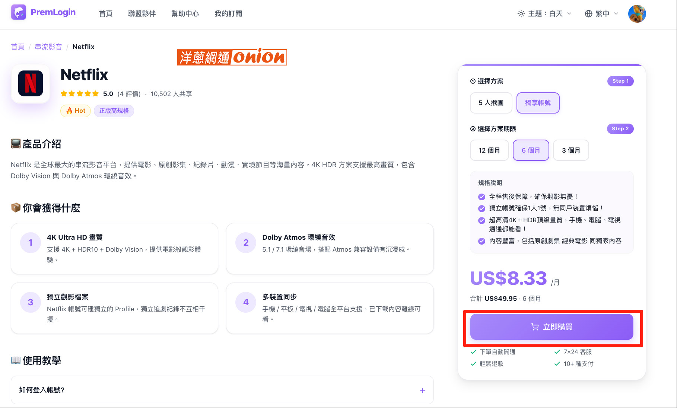Viewport: 677px width, 408px height.
Task: Click the number 4 circle for 多裝置同步
Action: (x=246, y=302)
